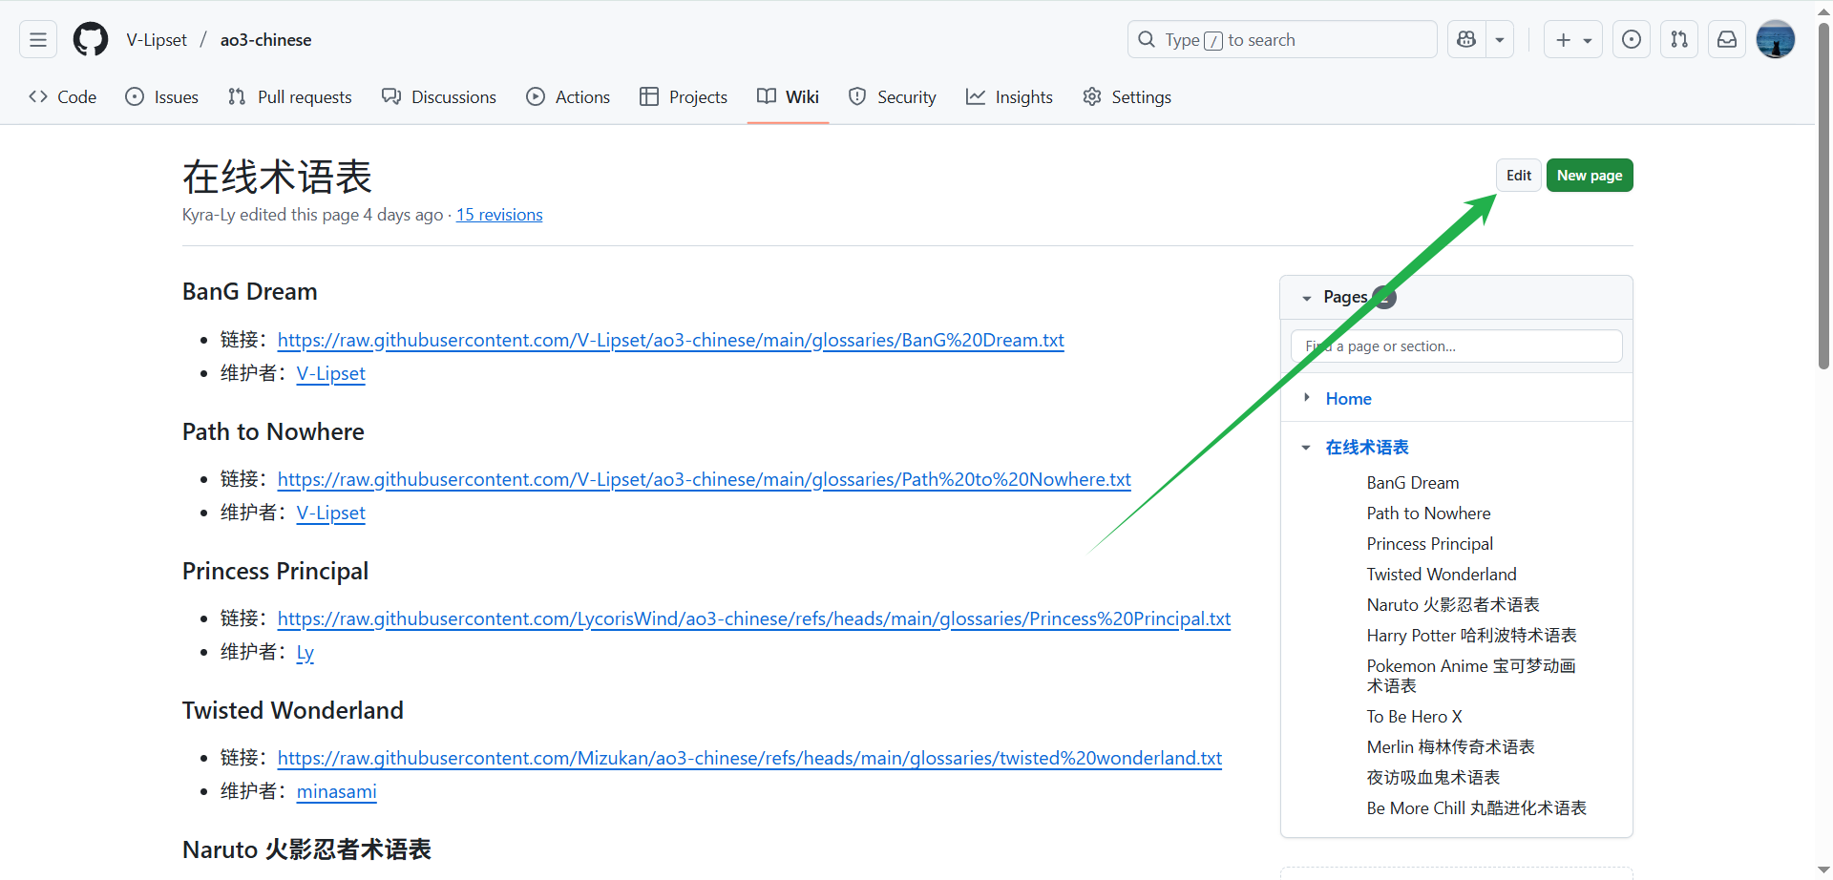Screen dimensions: 1833x880
Task: Open the Copilot chat icon
Action: point(1466,40)
